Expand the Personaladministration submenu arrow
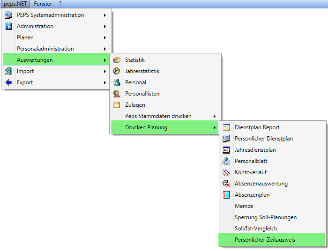The image size is (328, 251). (x=105, y=49)
